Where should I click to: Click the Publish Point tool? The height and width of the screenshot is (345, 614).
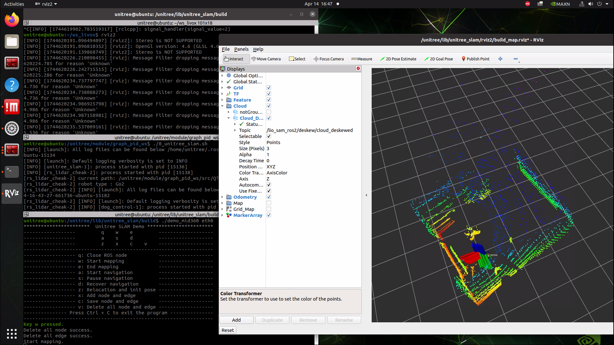tap(475, 59)
